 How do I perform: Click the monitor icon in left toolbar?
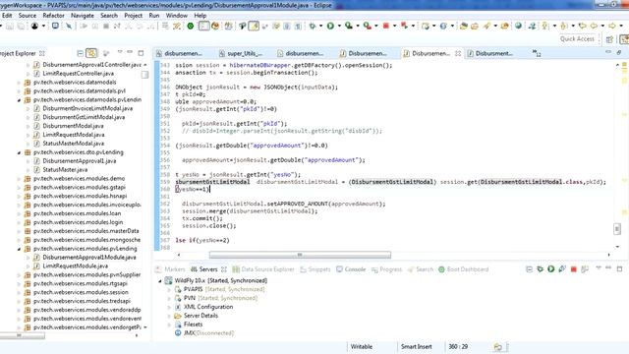point(55,27)
